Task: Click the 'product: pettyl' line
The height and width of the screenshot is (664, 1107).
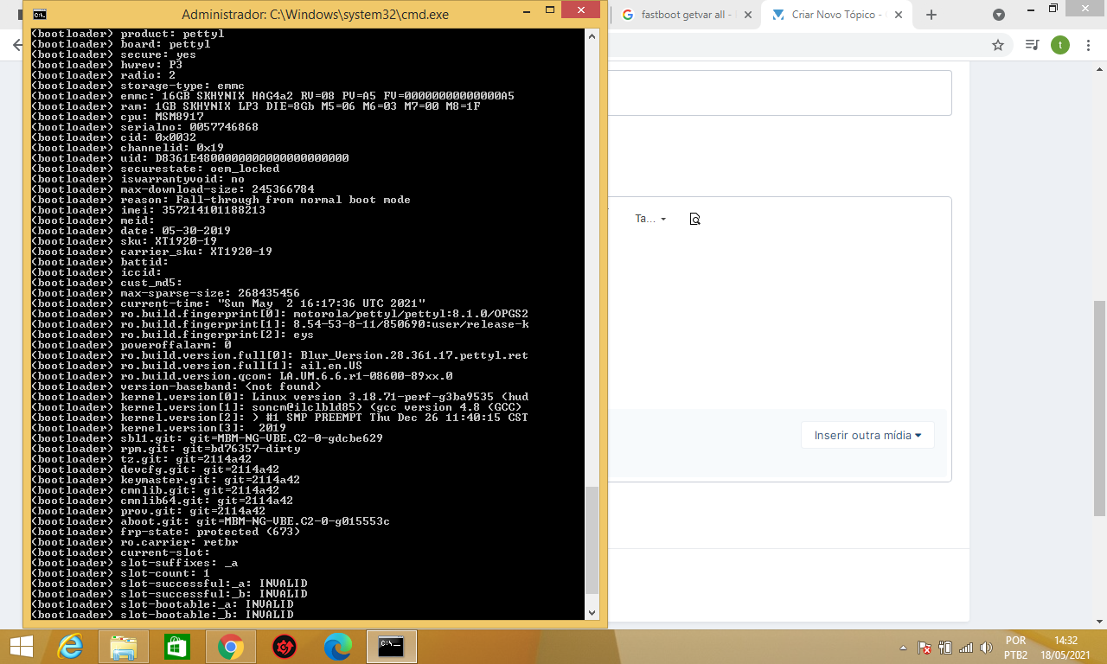Action: pos(128,34)
